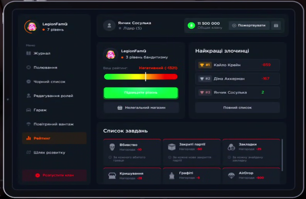
Task: Click the Повітряний вантаж parachute icon
Action: point(29,124)
